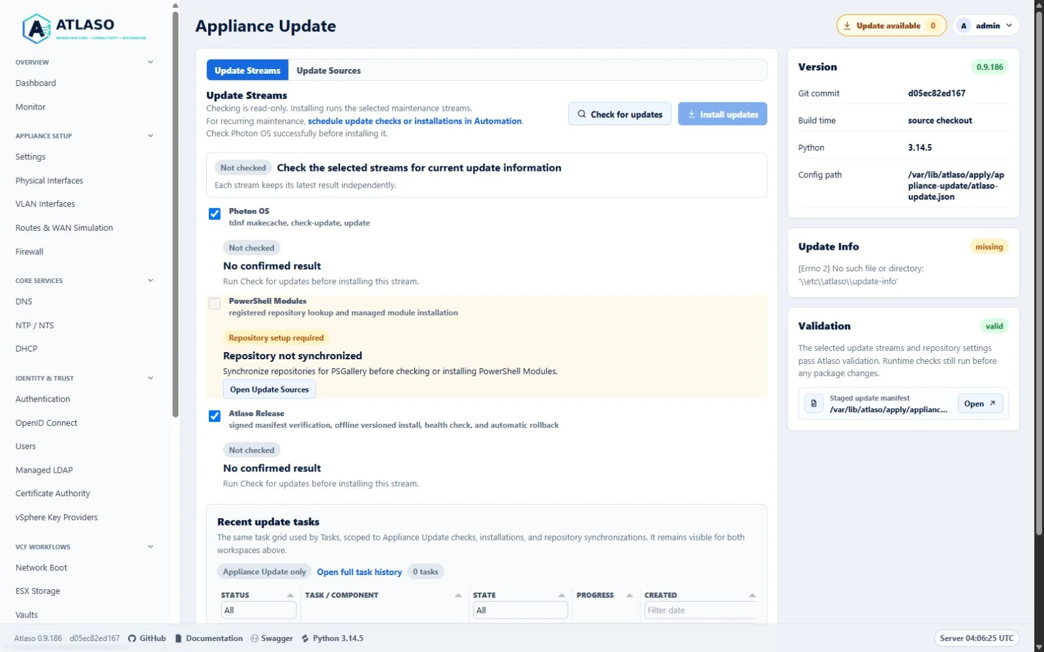
Task: Click the download icon in Install updates
Action: [692, 114]
